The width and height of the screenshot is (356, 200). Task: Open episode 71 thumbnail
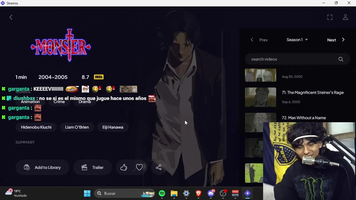261,97
